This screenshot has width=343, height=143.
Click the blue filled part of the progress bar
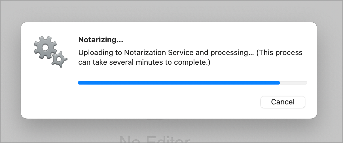click(179, 83)
